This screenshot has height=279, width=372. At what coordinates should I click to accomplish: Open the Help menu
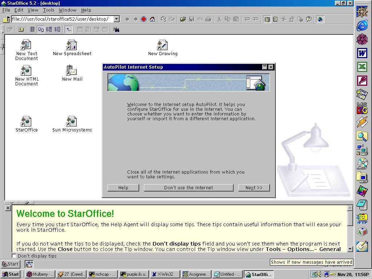[86, 10]
